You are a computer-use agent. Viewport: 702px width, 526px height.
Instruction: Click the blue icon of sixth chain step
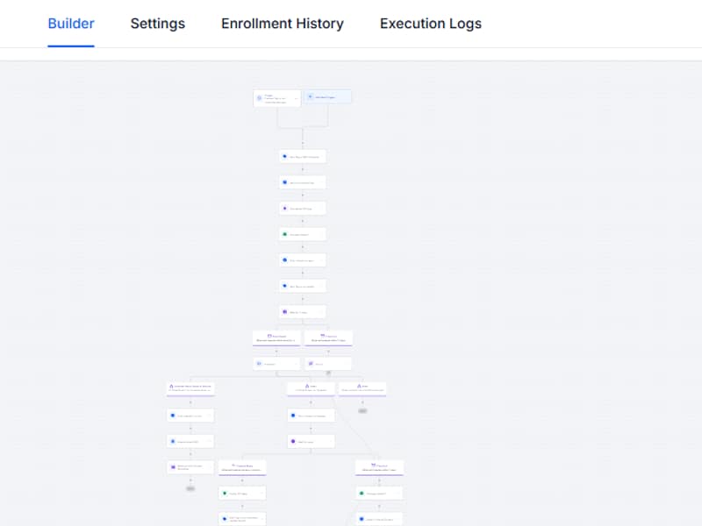pos(284,286)
